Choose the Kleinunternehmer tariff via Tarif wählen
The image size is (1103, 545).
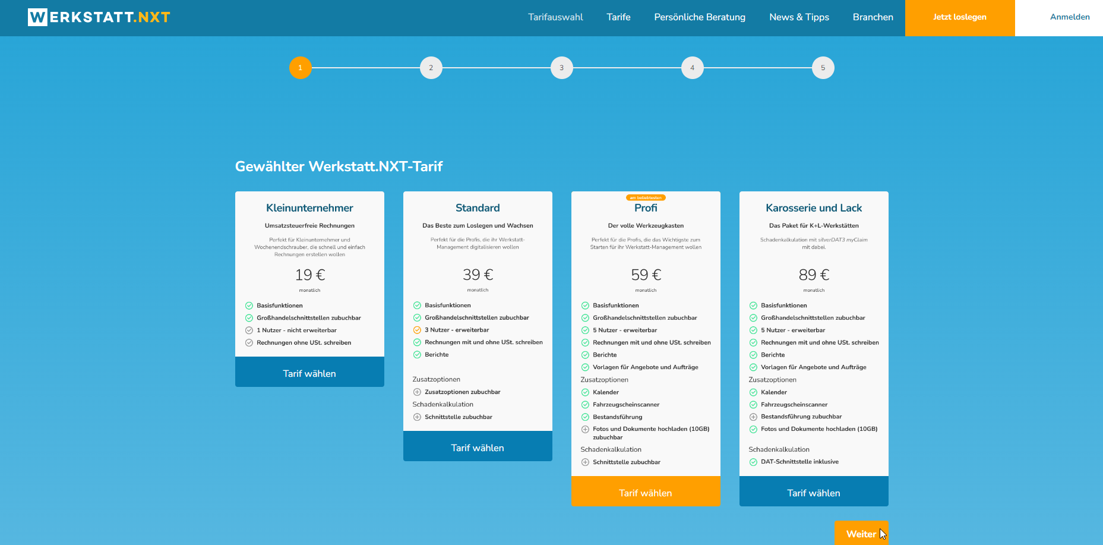pyautogui.click(x=309, y=372)
